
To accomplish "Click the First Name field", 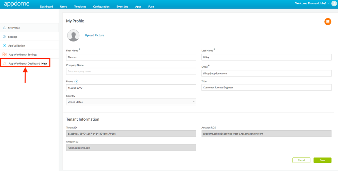I will pyautogui.click(x=131, y=57).
